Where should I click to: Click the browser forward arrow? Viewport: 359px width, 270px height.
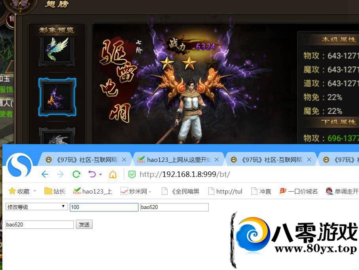pyautogui.click(x=60, y=175)
